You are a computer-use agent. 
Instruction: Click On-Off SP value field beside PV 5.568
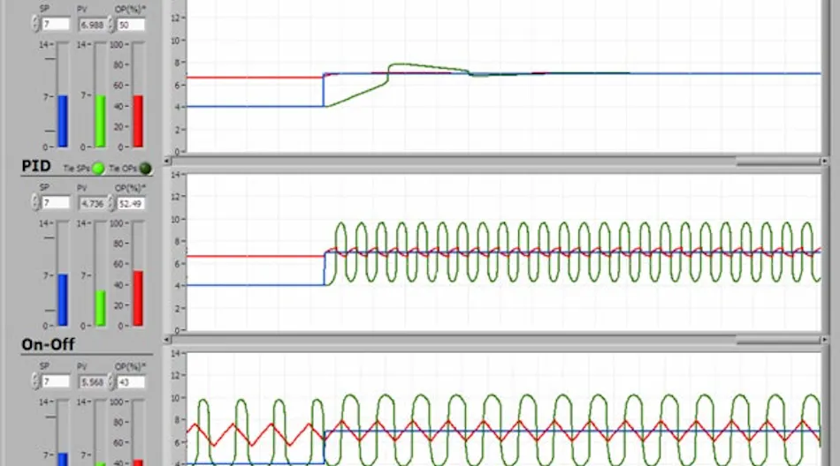(56, 382)
